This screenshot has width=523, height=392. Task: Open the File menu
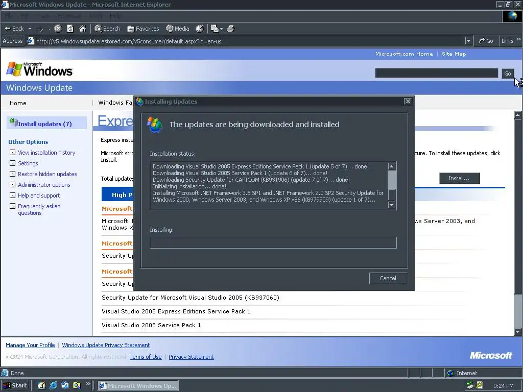(9, 16)
